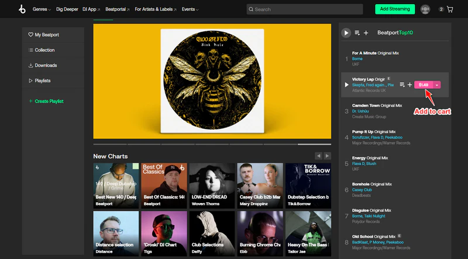Viewport: 468px width, 259px height.
Task: Focus the Search field
Action: tap(305, 9)
